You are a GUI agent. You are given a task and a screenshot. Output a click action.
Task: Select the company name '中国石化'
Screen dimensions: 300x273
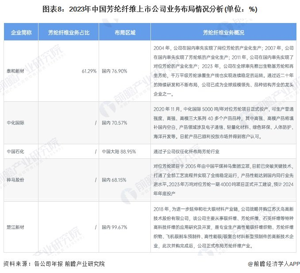[15, 151]
